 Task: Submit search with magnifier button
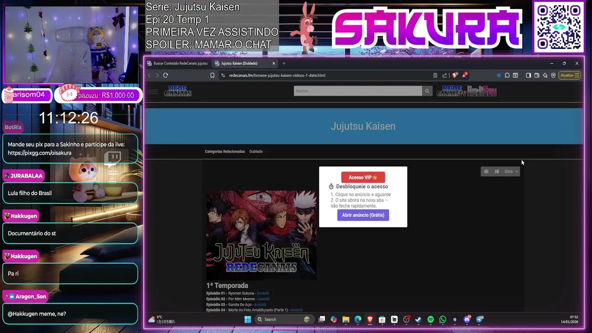(x=427, y=91)
